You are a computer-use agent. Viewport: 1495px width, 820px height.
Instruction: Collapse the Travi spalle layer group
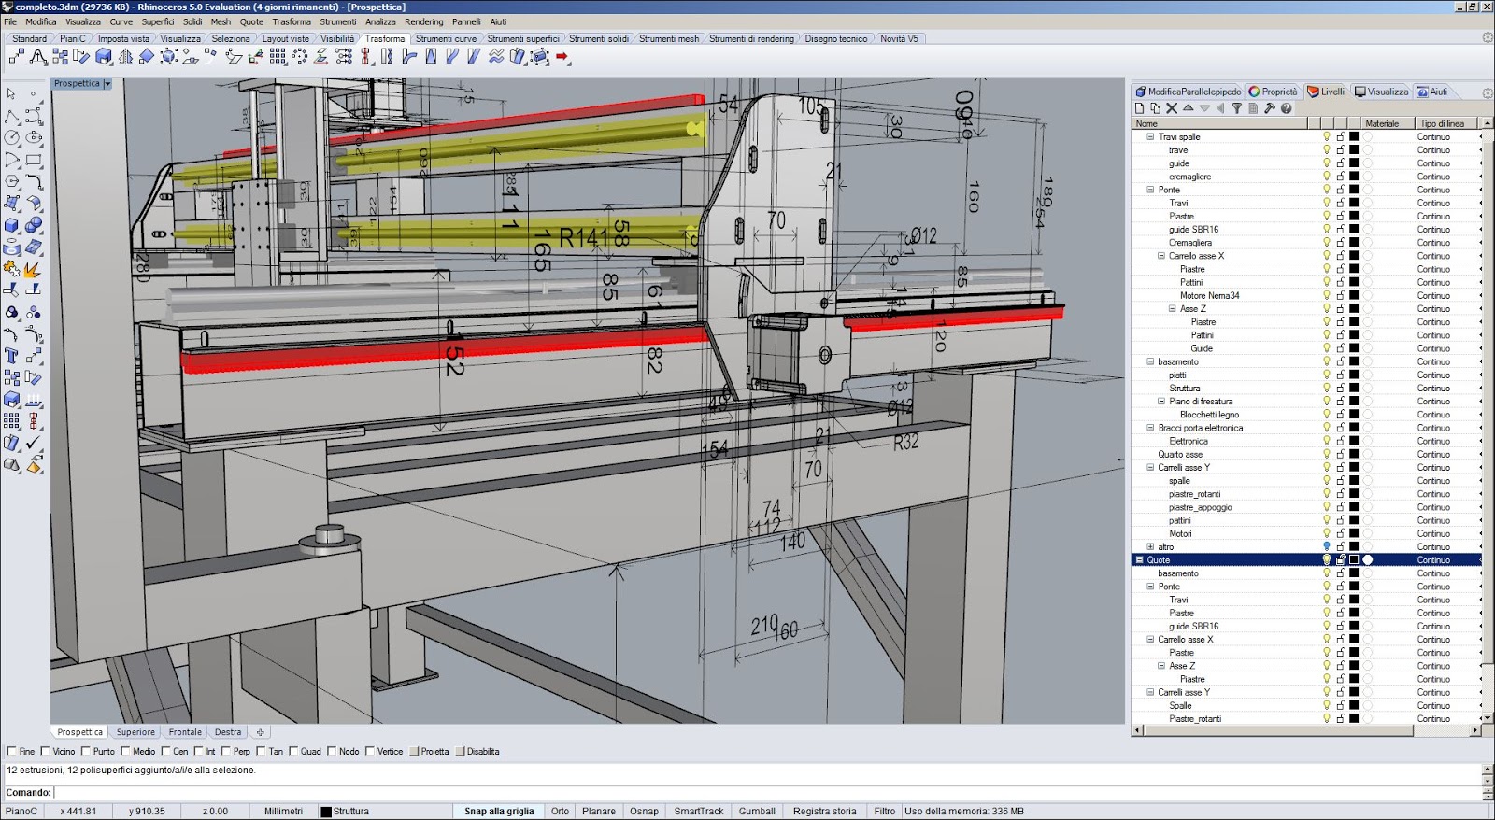[1150, 136]
